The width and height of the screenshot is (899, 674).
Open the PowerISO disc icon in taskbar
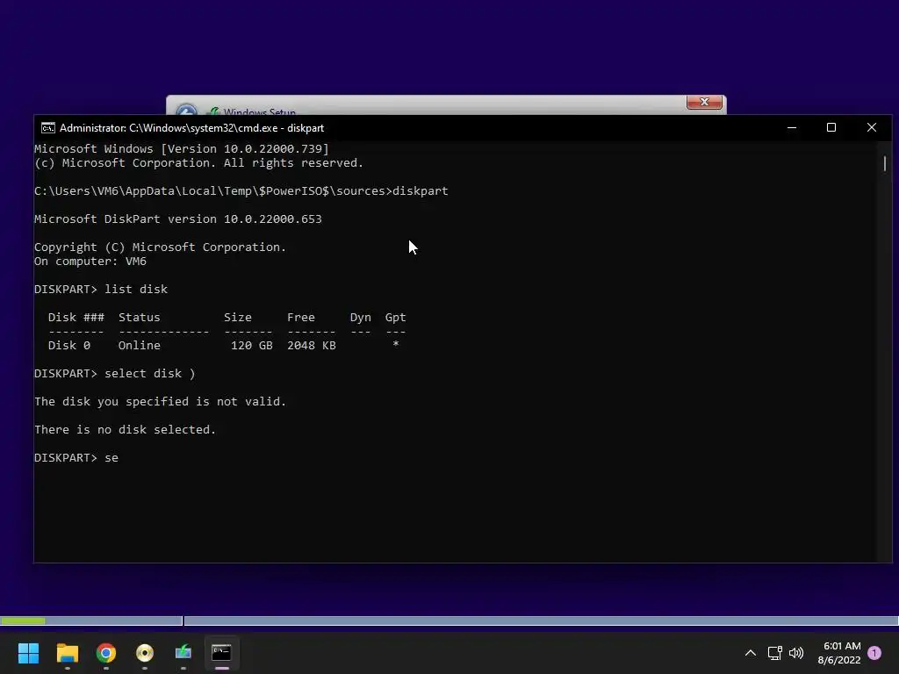(x=145, y=653)
